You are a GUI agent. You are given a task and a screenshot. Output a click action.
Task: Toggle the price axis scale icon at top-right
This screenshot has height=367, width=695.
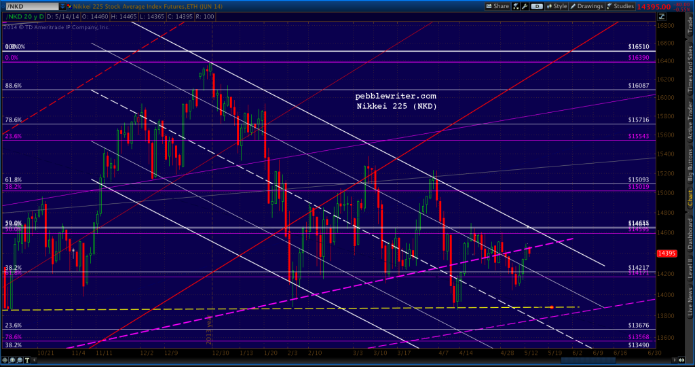[661, 16]
